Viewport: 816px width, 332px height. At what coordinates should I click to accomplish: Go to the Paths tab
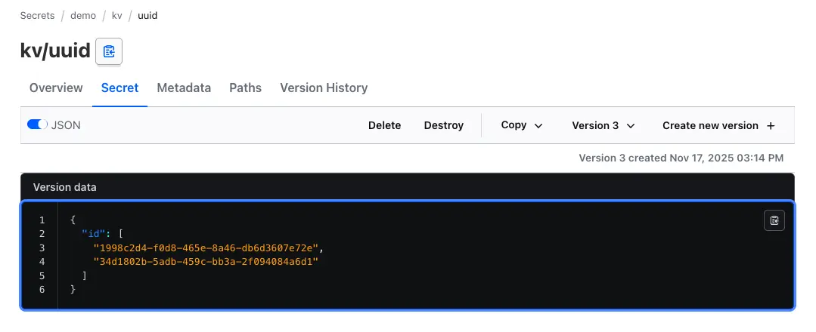click(245, 88)
